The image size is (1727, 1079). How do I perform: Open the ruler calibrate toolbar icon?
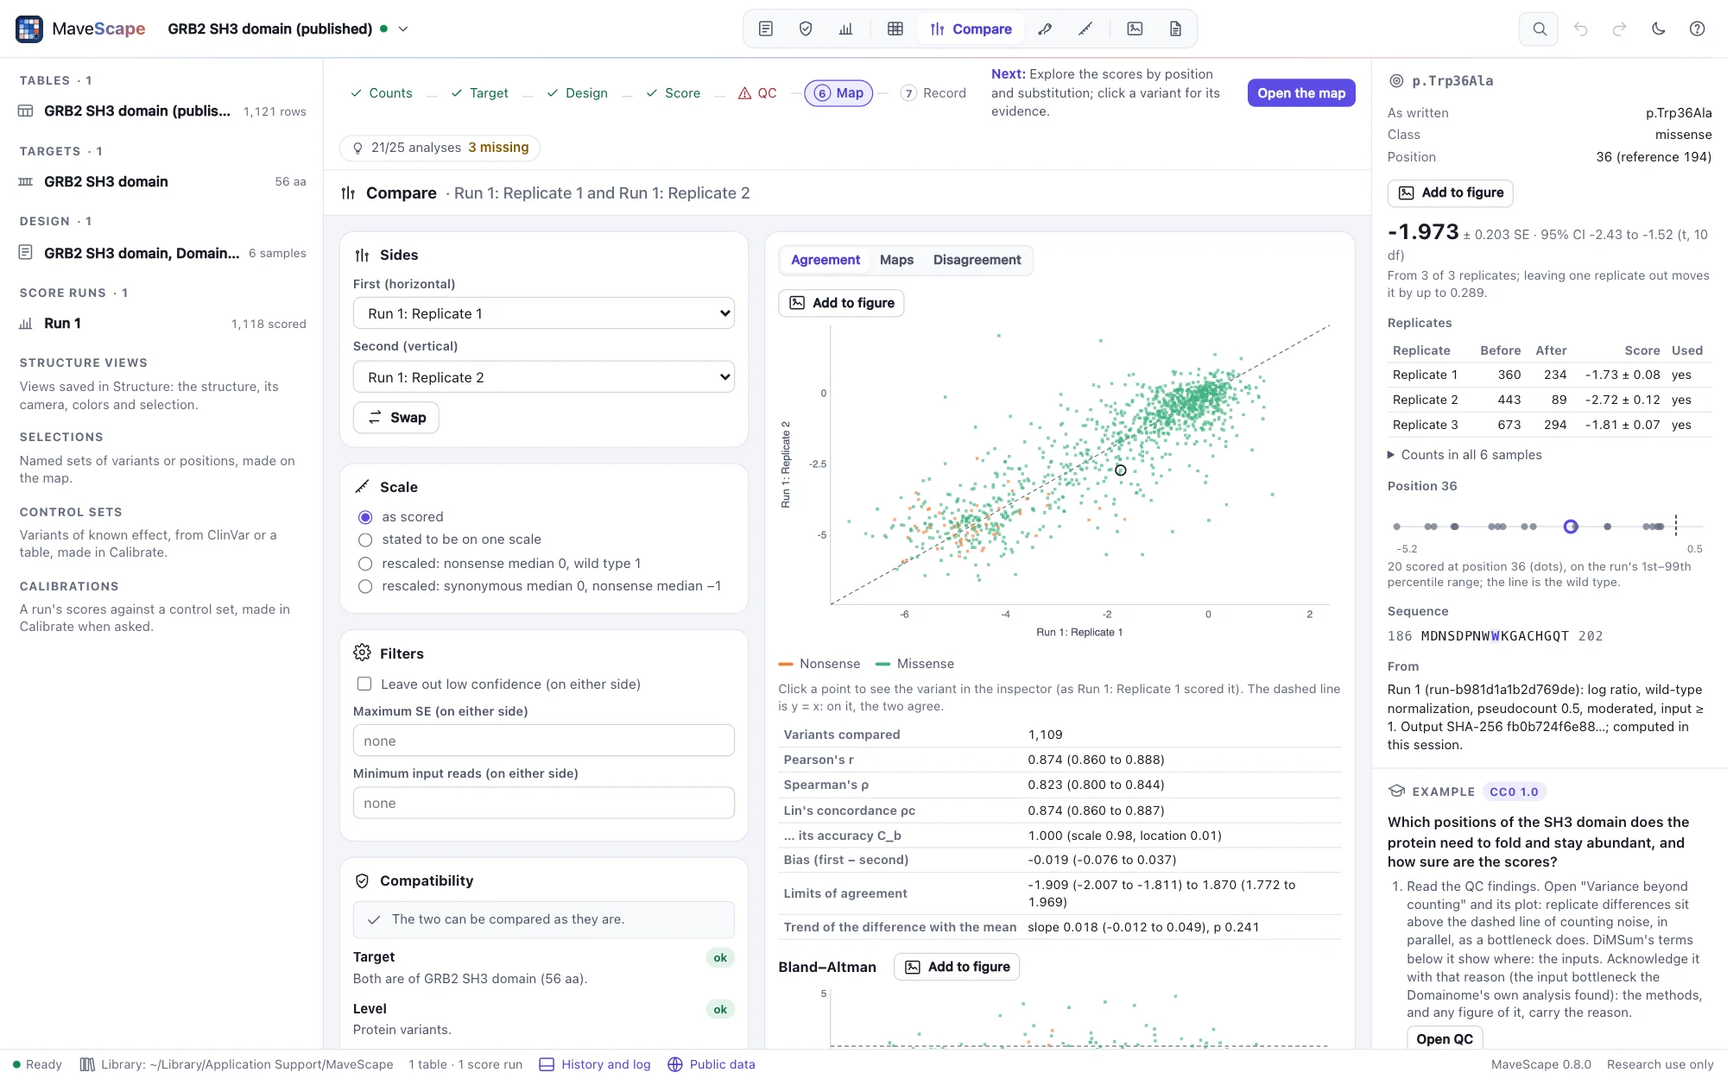click(x=1085, y=28)
